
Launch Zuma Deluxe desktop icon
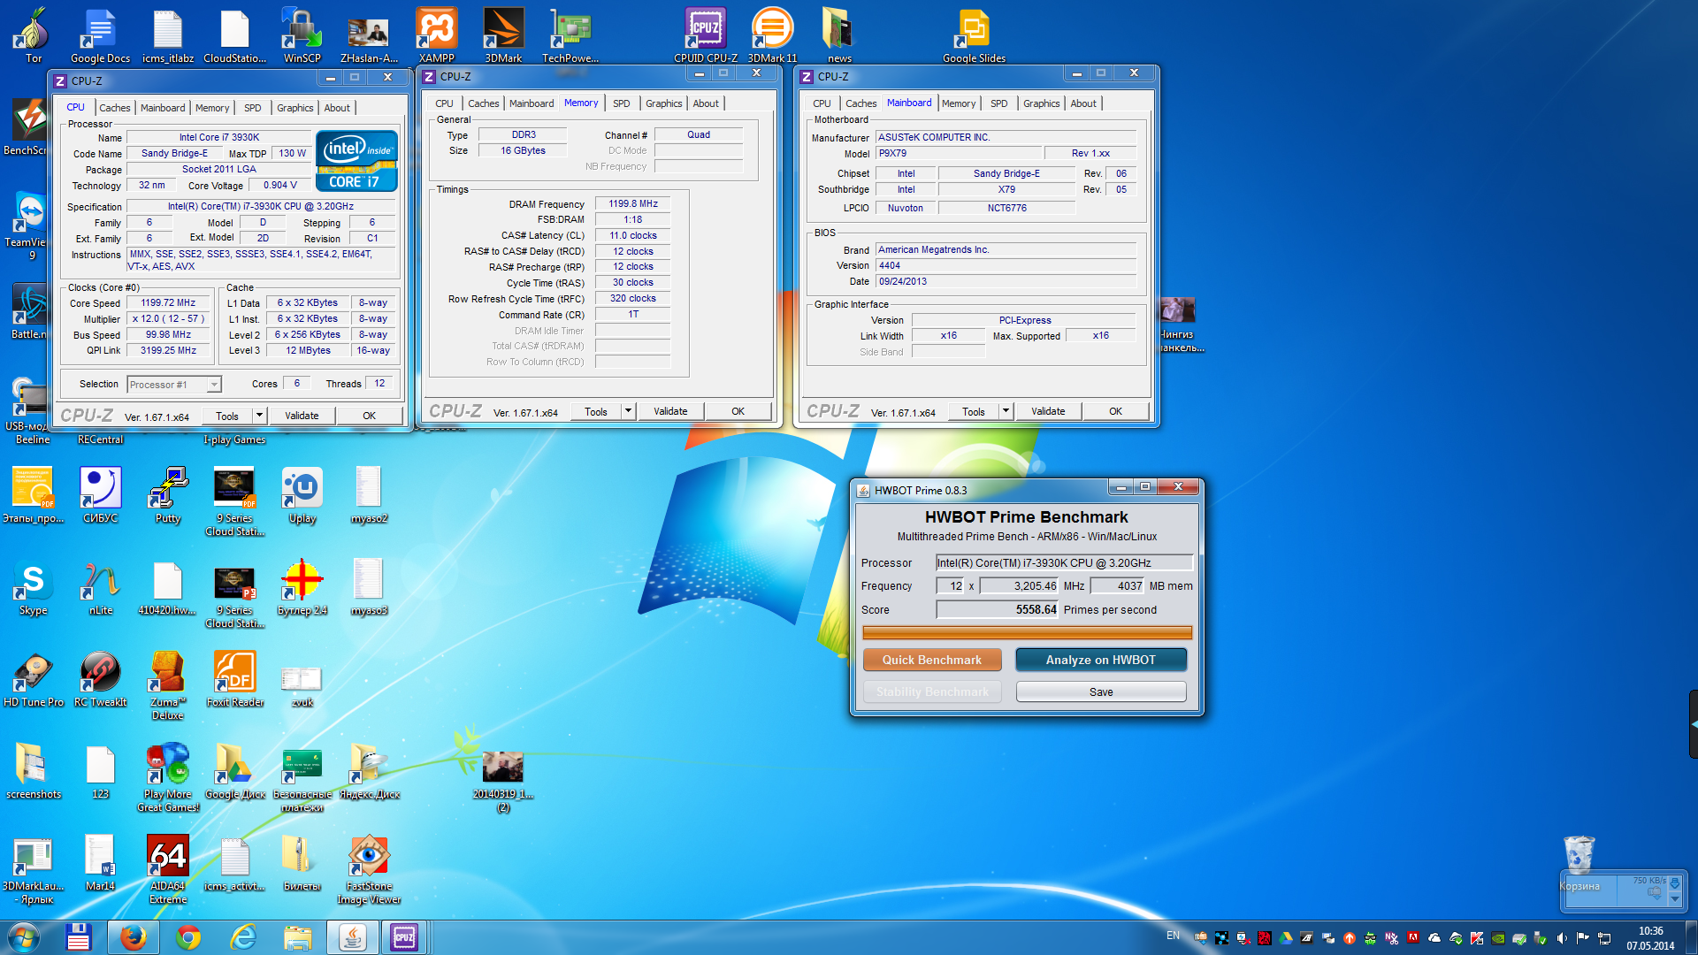click(167, 685)
